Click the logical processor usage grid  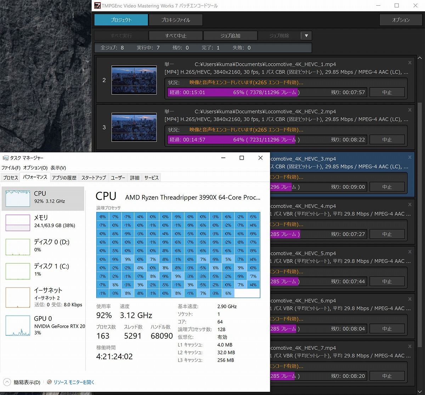point(178,255)
